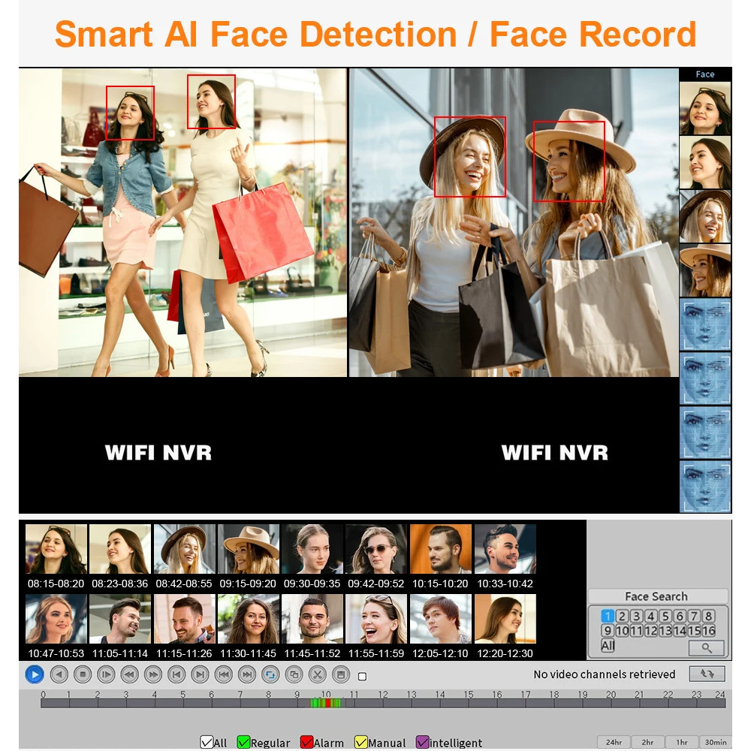Select the All channels button
Image resolution: width=751 pixels, height=751 pixels.
pos(608,646)
